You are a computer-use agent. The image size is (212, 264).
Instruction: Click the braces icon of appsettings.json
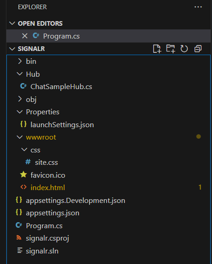click(19, 213)
